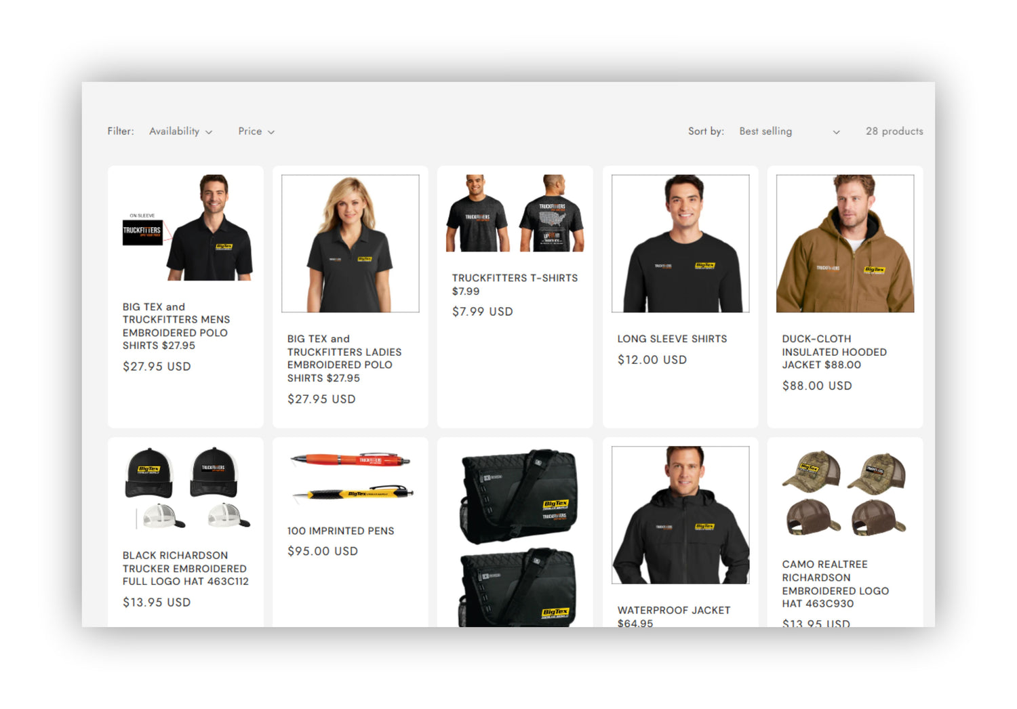
Task: Open Big Tex and Truckfitters Mens Embroidered Polo link
Action: (176, 326)
